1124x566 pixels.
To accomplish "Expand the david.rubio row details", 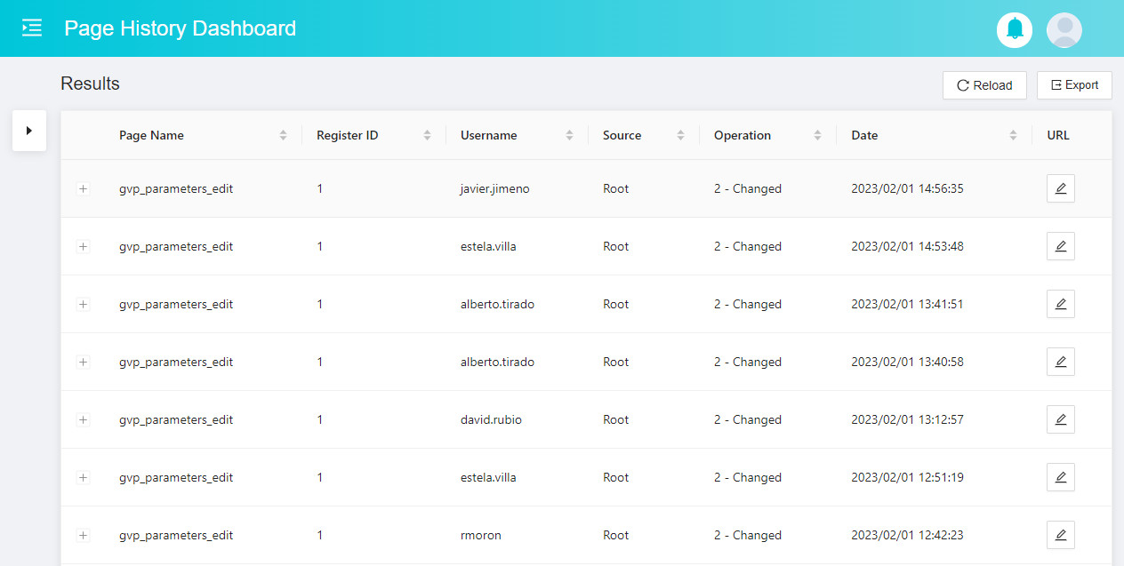I will coord(84,419).
